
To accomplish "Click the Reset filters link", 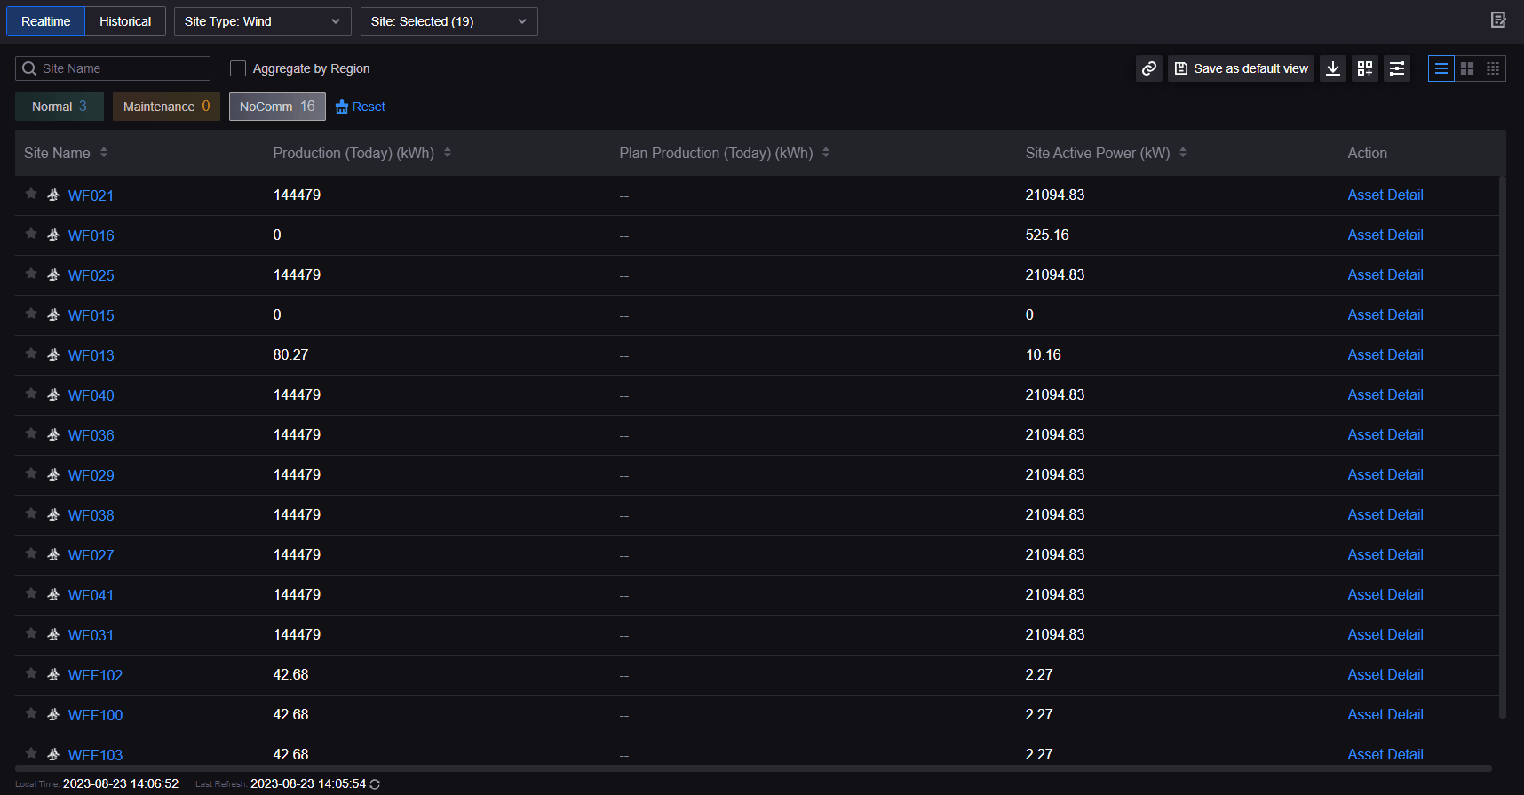I will [x=369, y=107].
